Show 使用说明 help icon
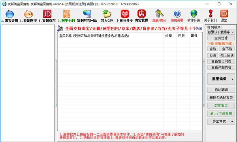The image size is (237, 142). click(177, 16)
